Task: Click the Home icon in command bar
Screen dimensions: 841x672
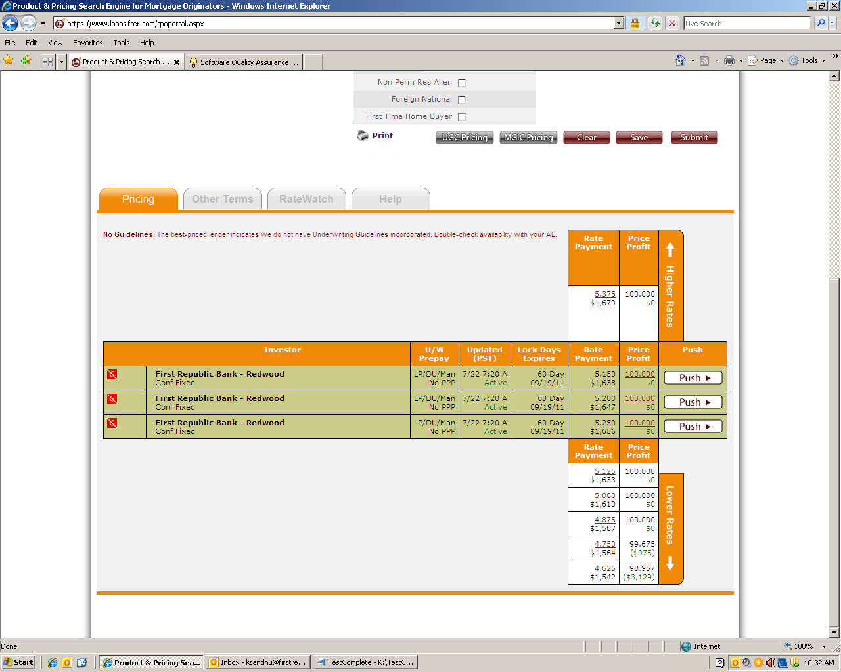Action: pos(681,61)
